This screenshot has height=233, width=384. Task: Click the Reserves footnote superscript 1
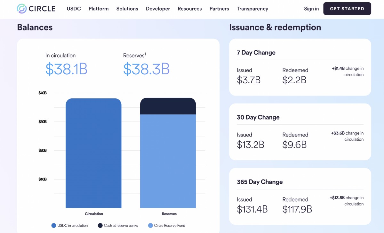point(145,54)
